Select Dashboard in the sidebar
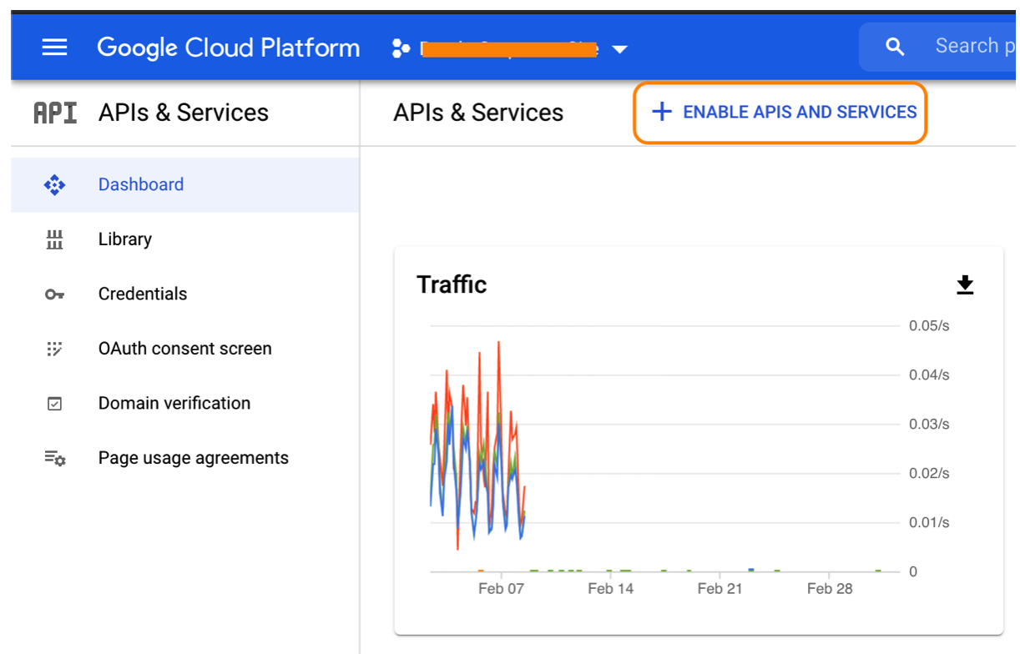This screenshot has height=654, width=1020. (x=140, y=184)
